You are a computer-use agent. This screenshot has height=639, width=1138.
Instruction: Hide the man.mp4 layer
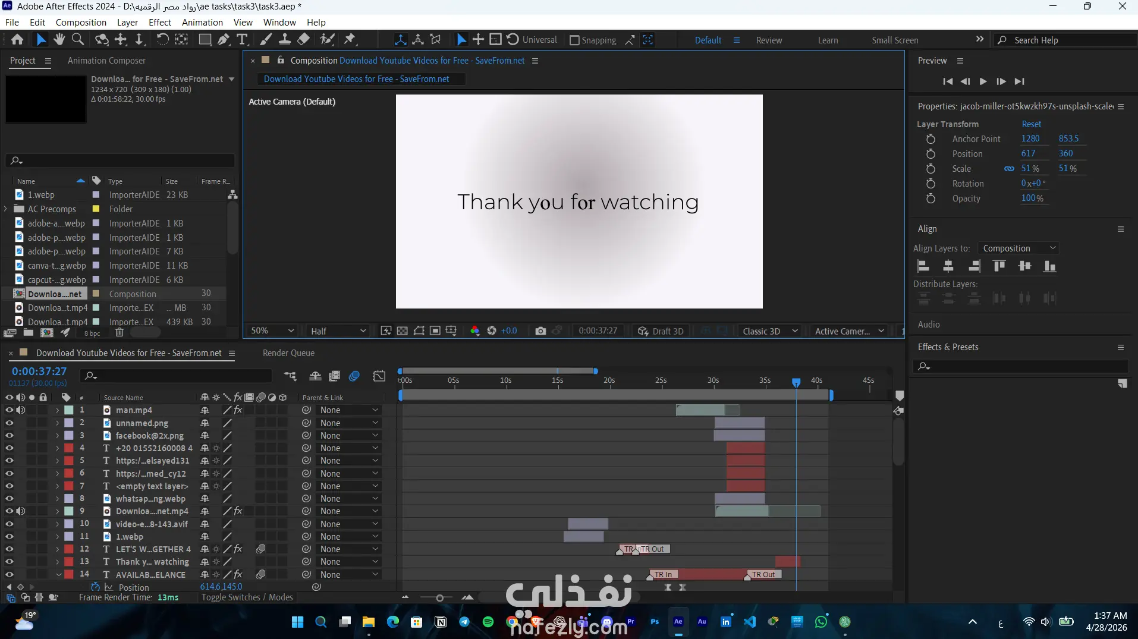pyautogui.click(x=9, y=410)
